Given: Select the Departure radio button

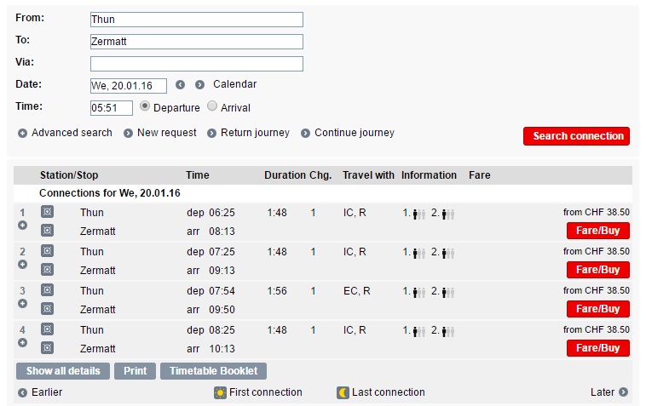Looking at the screenshot, I should tap(145, 106).
